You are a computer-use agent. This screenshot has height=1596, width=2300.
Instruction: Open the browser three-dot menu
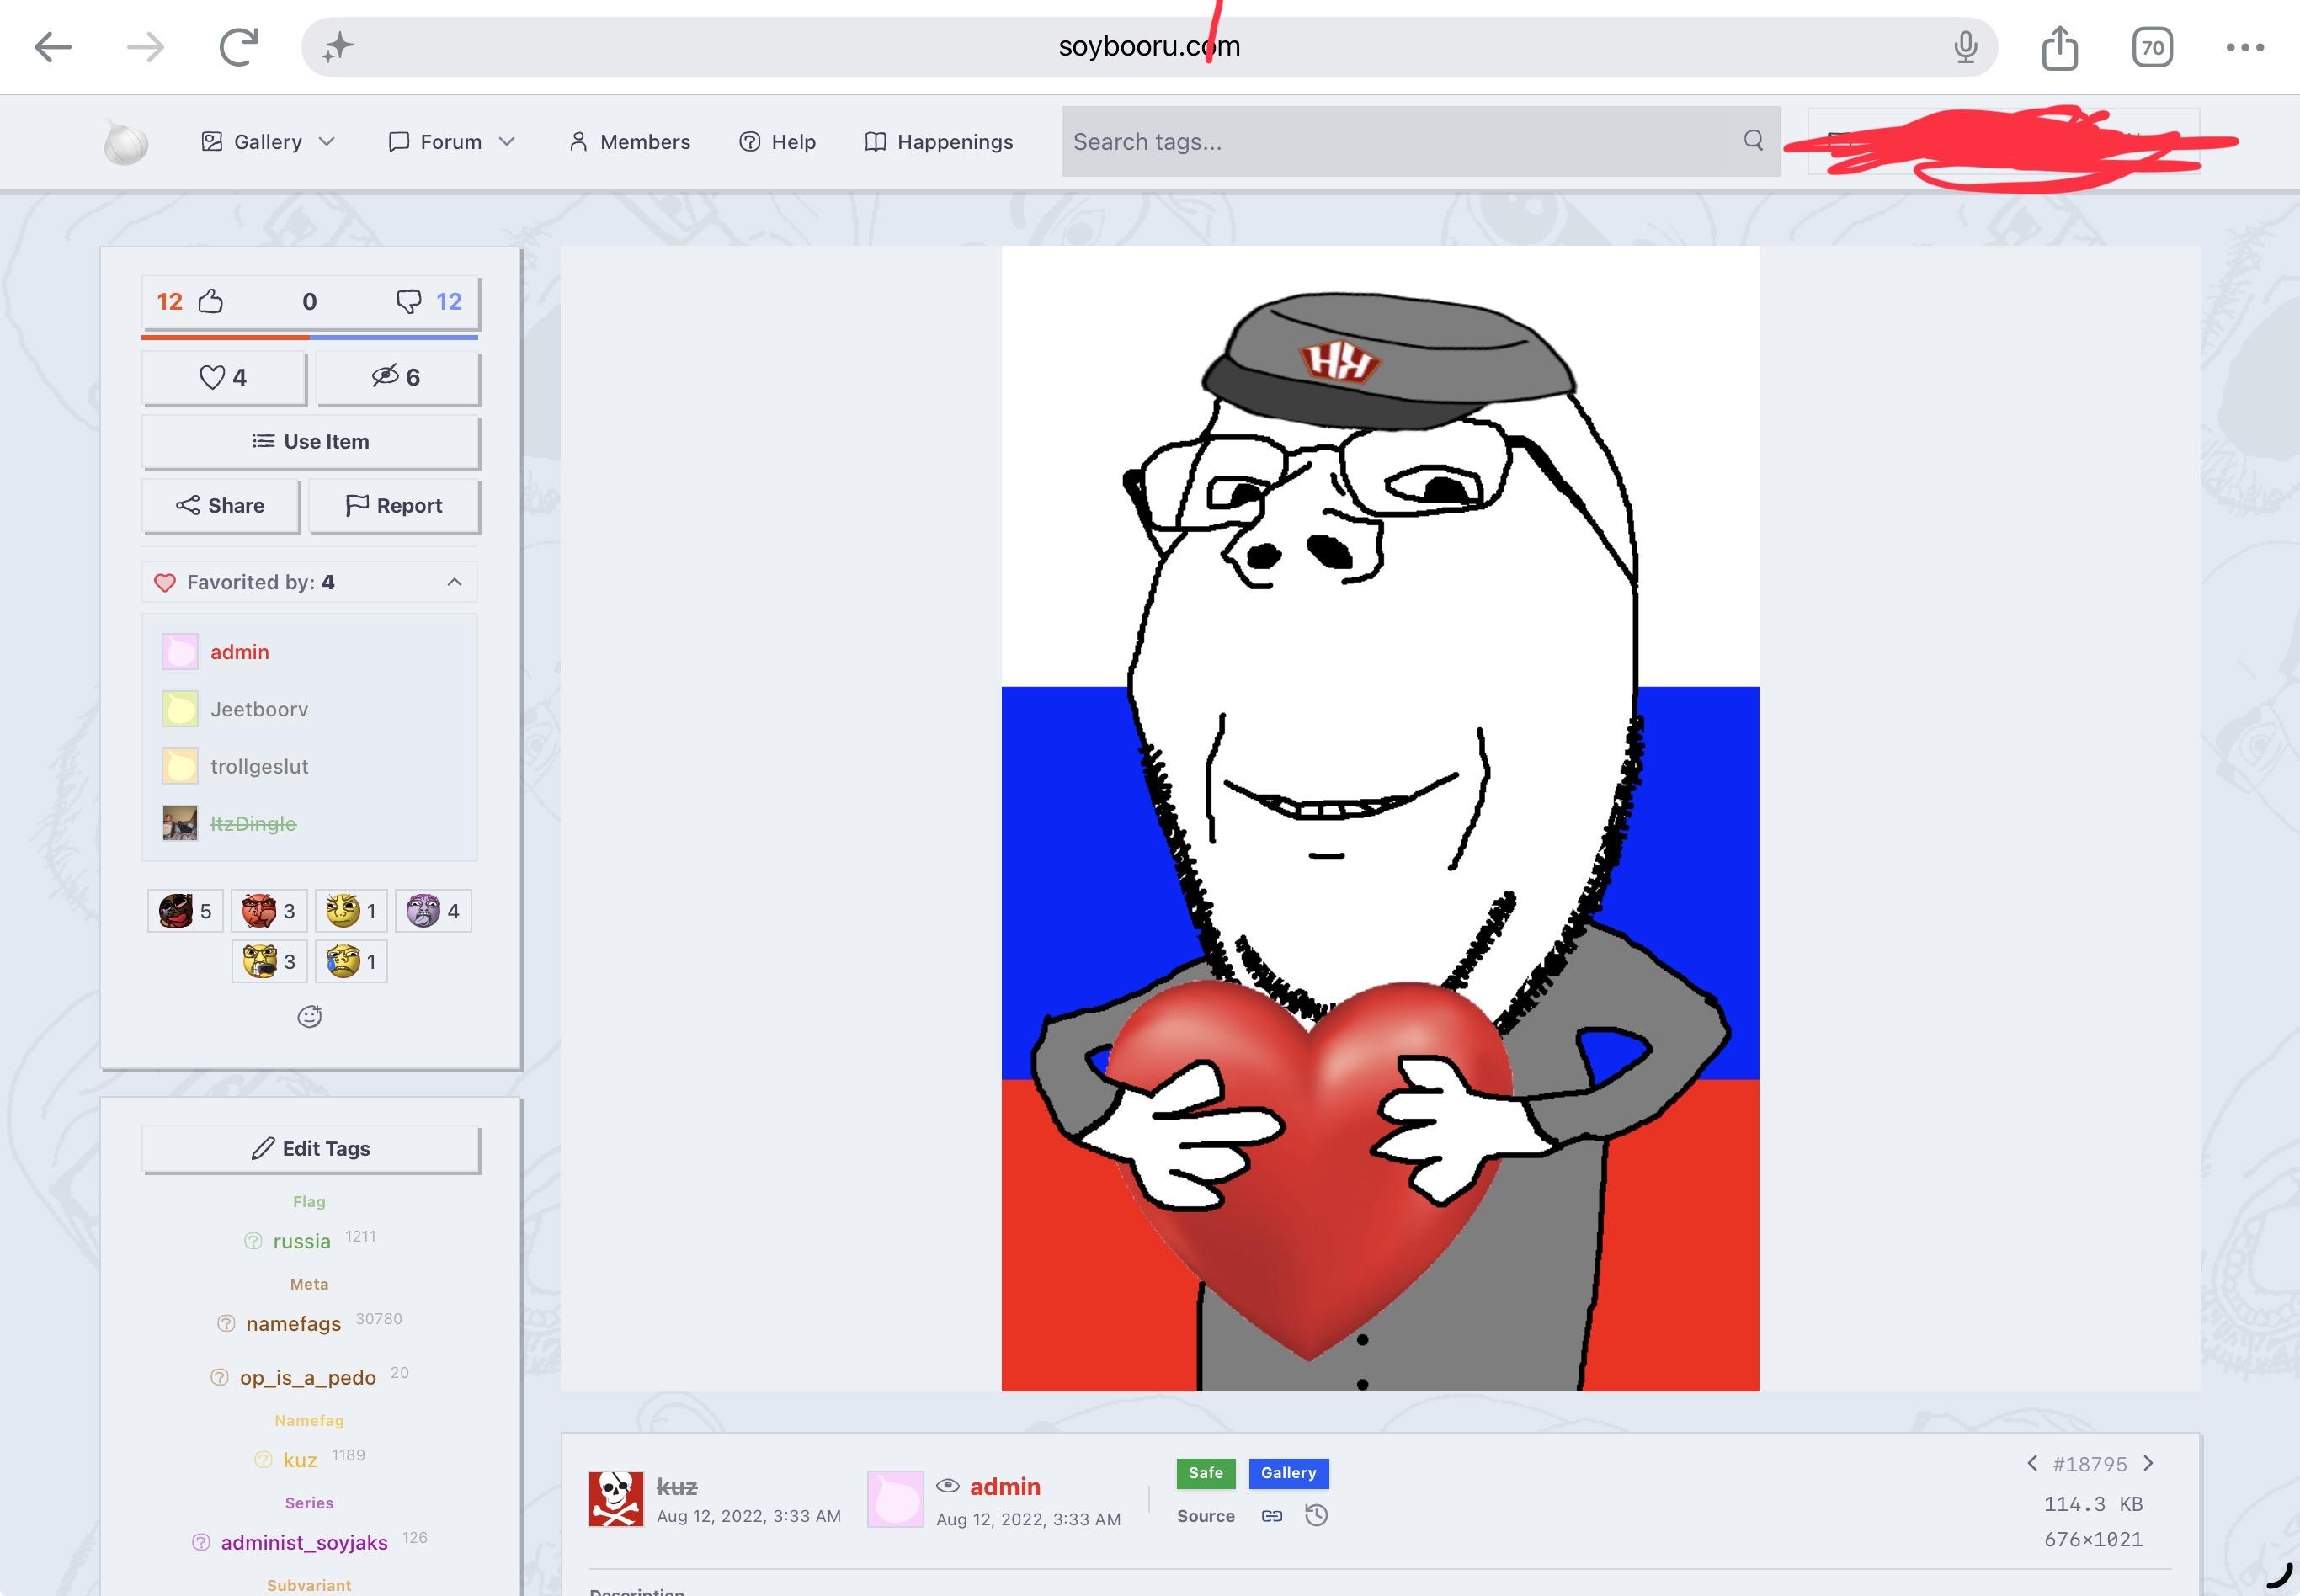[2245, 47]
